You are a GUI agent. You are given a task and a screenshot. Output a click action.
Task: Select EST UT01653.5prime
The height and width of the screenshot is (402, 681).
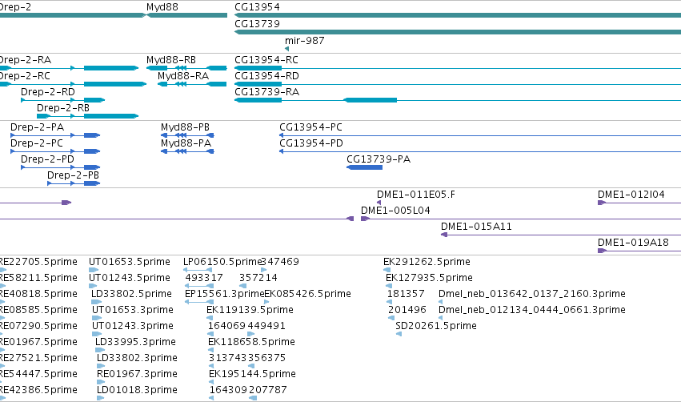coord(130,262)
